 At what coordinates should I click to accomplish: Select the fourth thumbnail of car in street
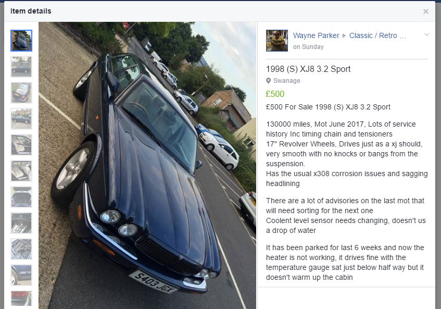click(21, 119)
